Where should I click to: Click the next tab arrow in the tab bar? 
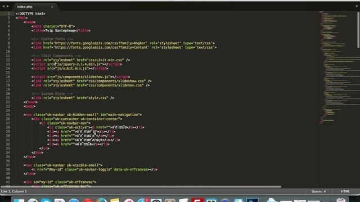(x=7, y=6)
